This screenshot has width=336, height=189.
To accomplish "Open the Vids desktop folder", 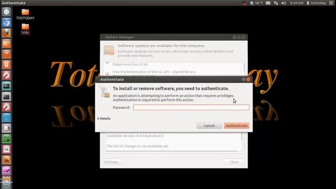I will click(25, 29).
